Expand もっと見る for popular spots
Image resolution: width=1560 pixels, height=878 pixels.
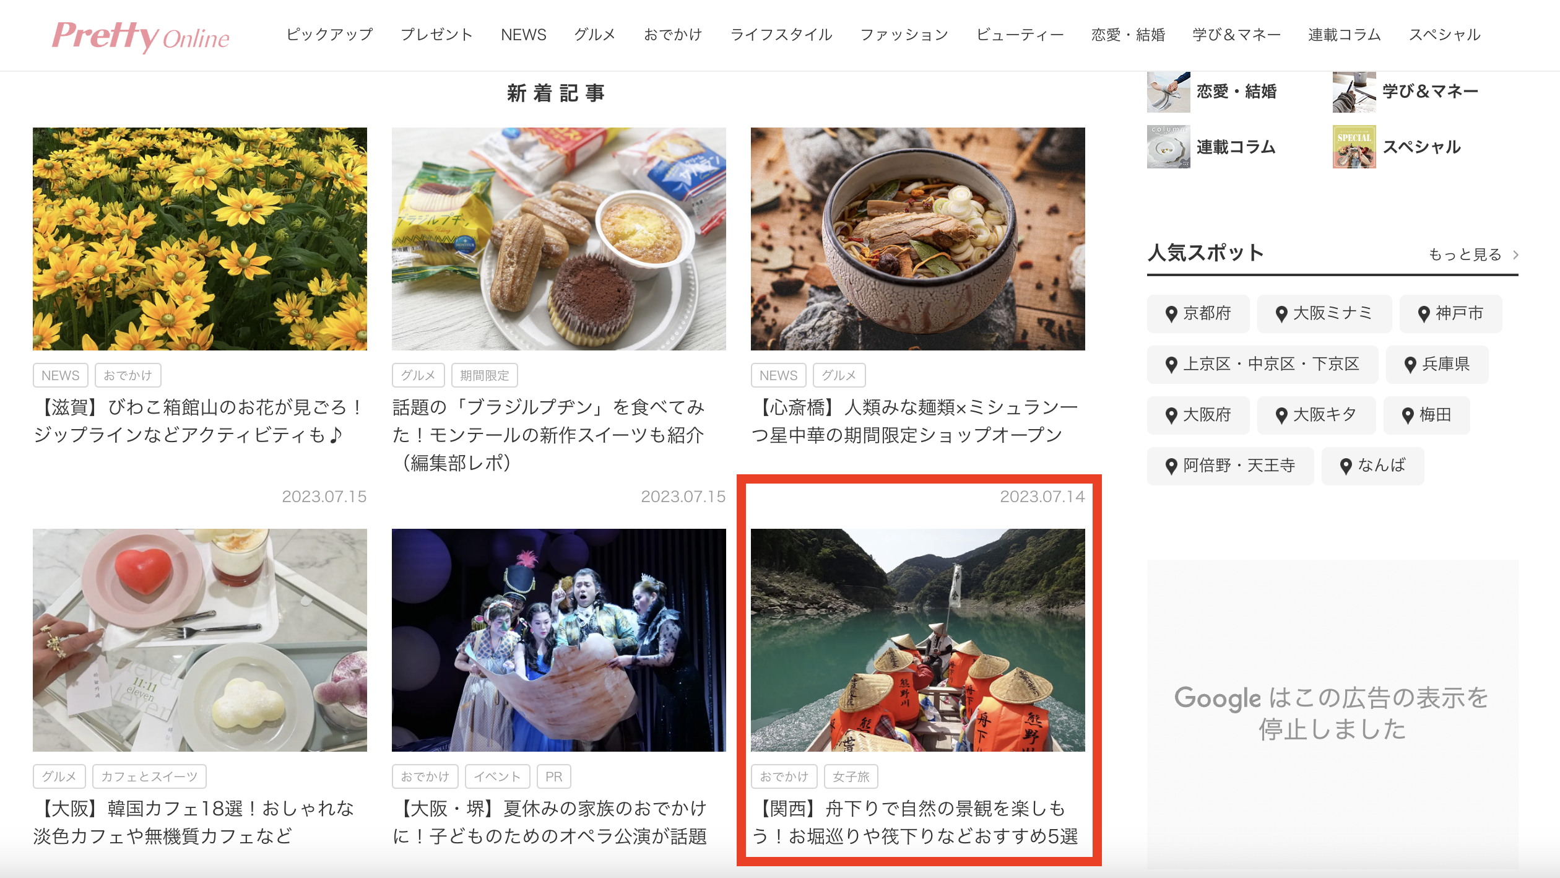1473,254
